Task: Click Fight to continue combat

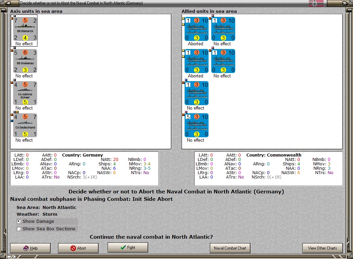Action: (x=128, y=248)
